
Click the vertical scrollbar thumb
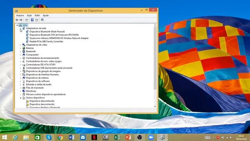[155, 58]
